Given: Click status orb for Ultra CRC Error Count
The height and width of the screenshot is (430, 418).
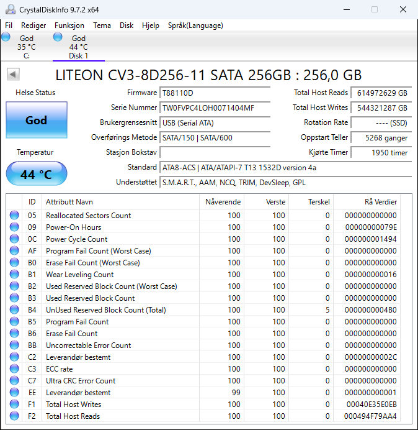Looking at the screenshot, I should tap(14, 380).
